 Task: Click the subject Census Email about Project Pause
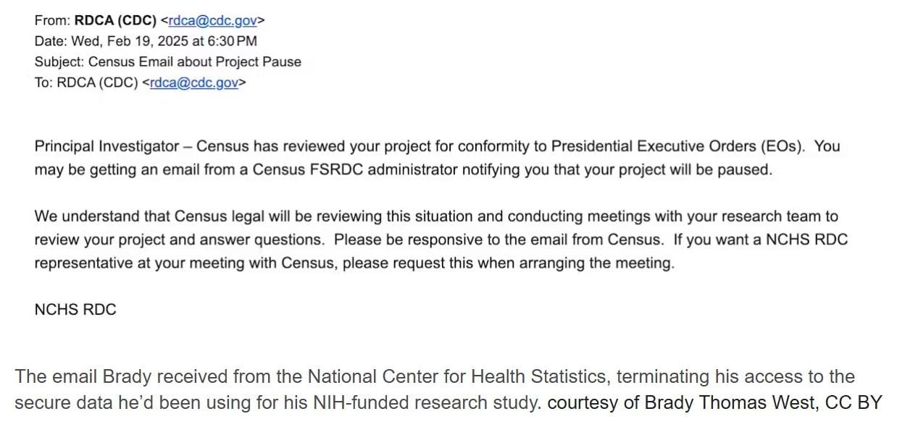pyautogui.click(x=194, y=62)
